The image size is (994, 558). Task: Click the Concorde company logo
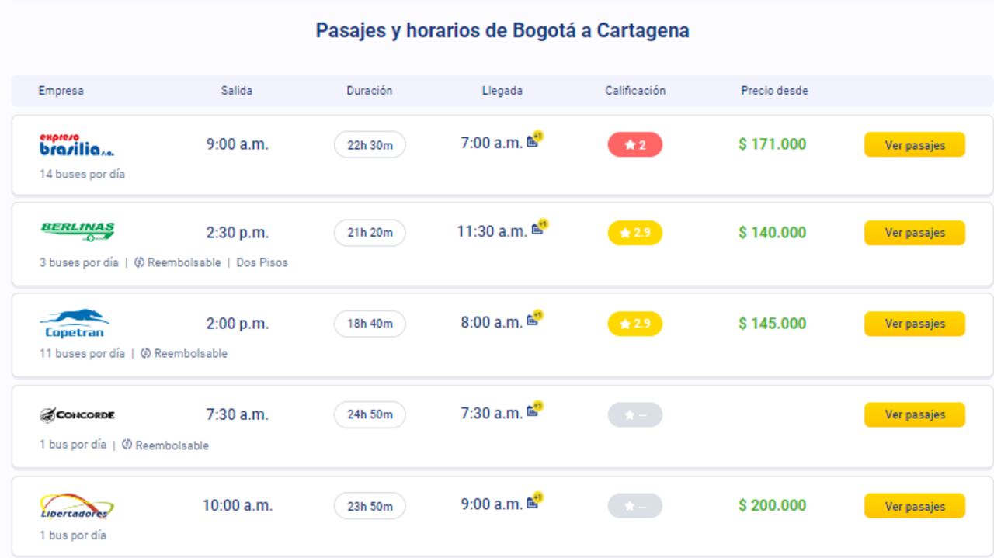click(79, 414)
